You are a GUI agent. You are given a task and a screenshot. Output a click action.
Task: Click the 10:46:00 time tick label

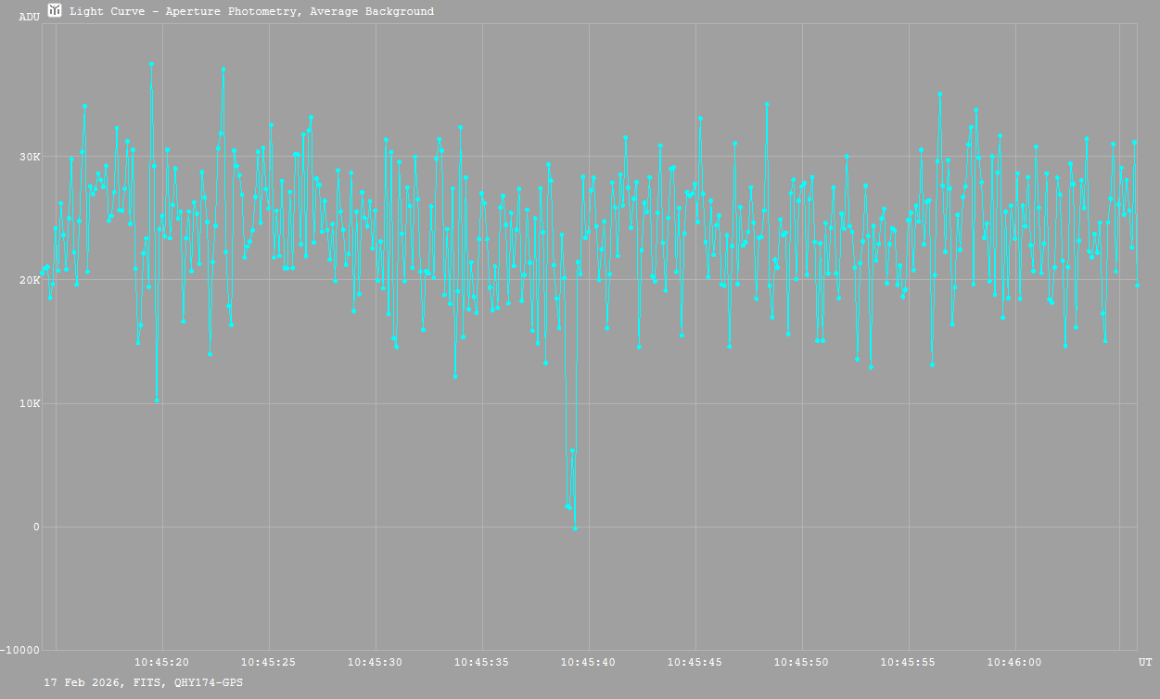click(1015, 662)
